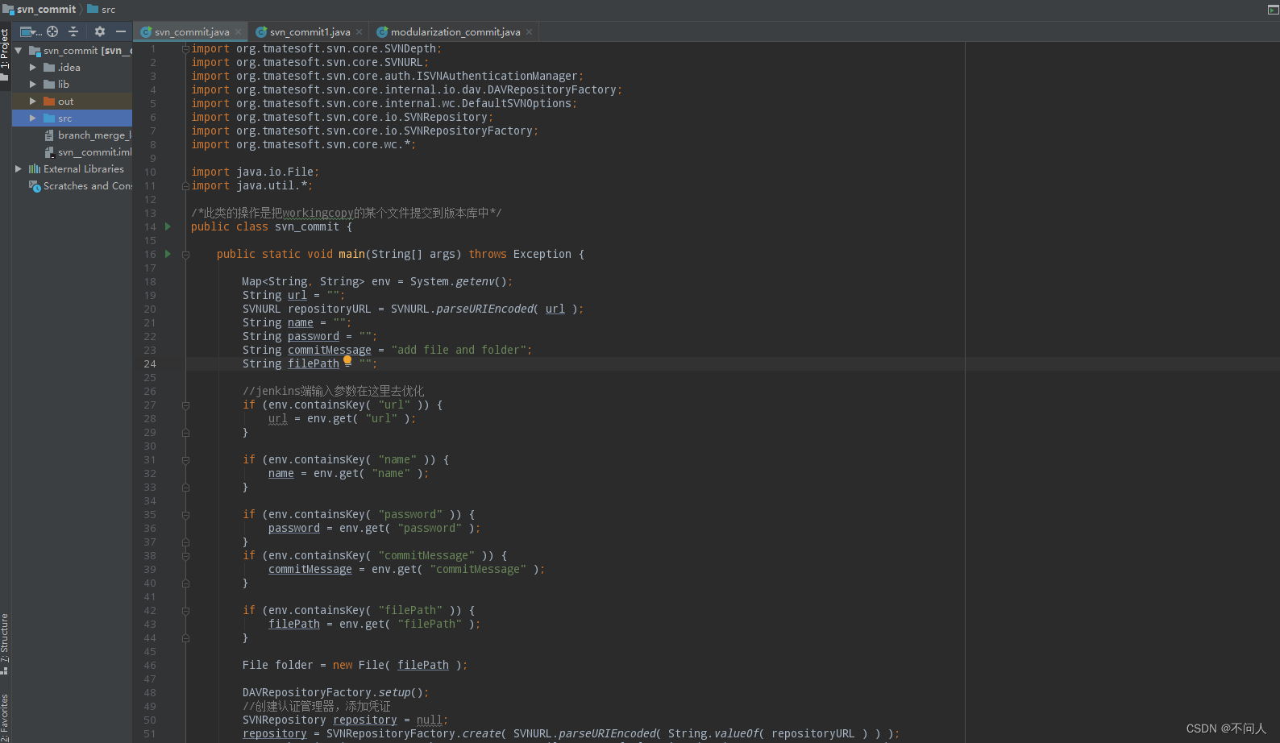Screen dimensions: 1280x743
Task: Click the jenkins comment on line 26
Action: coord(333,391)
